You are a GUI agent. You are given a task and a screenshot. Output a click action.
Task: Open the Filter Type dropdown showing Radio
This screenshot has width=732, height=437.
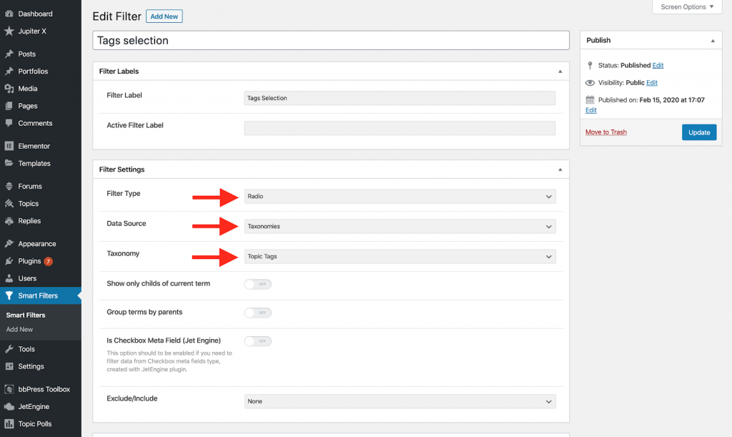[x=400, y=196]
